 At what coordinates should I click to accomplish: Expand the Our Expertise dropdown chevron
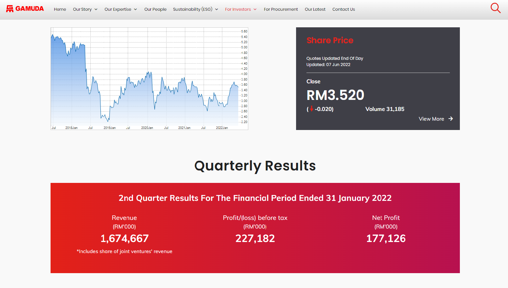[x=135, y=9]
